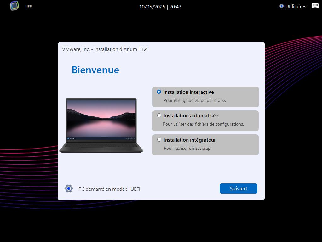Open the on-screen keyboard icon
This screenshot has width=322, height=242.
click(315, 6)
